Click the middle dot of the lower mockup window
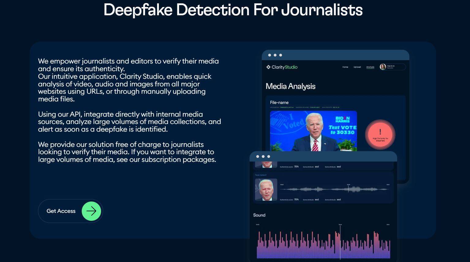 coord(263,157)
